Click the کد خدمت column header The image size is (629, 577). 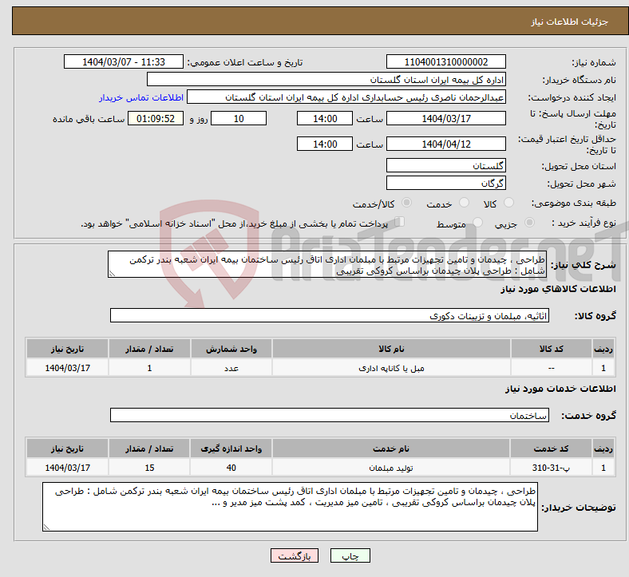pyautogui.click(x=551, y=449)
